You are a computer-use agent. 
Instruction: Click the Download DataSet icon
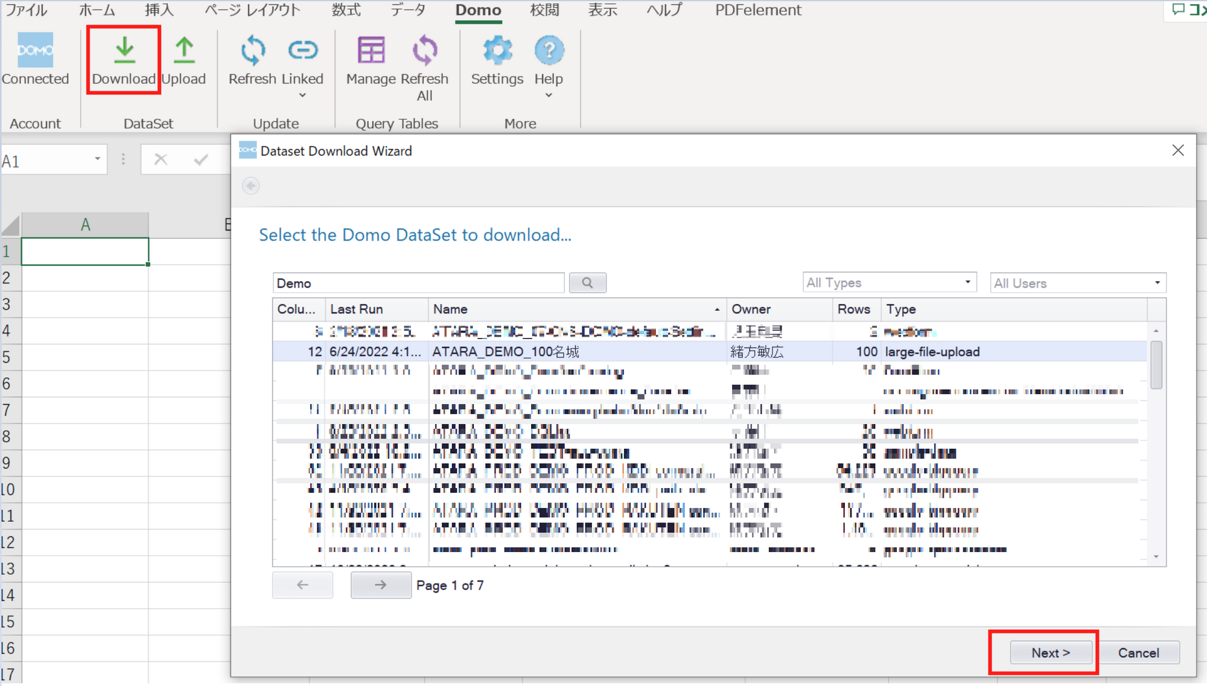(124, 50)
